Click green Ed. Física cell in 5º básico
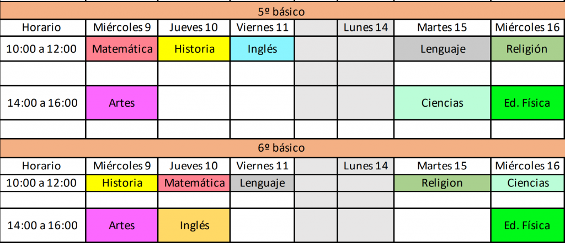Image resolution: width=565 pixels, height=243 pixels. [528, 103]
